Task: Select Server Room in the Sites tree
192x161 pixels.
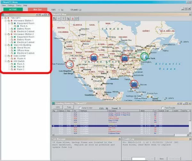Action: click(23, 48)
